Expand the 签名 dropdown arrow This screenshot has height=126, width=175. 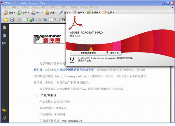click(70, 13)
